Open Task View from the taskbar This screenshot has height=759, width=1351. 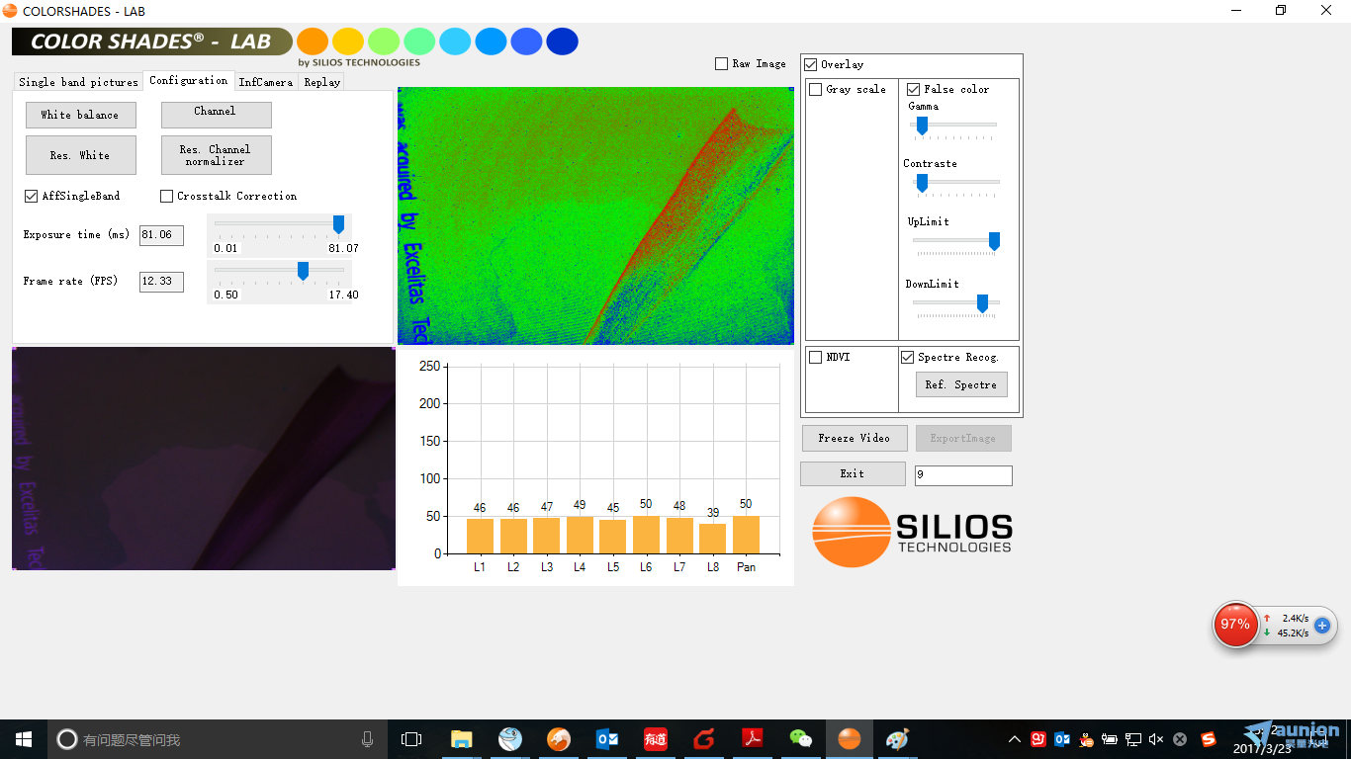411,739
